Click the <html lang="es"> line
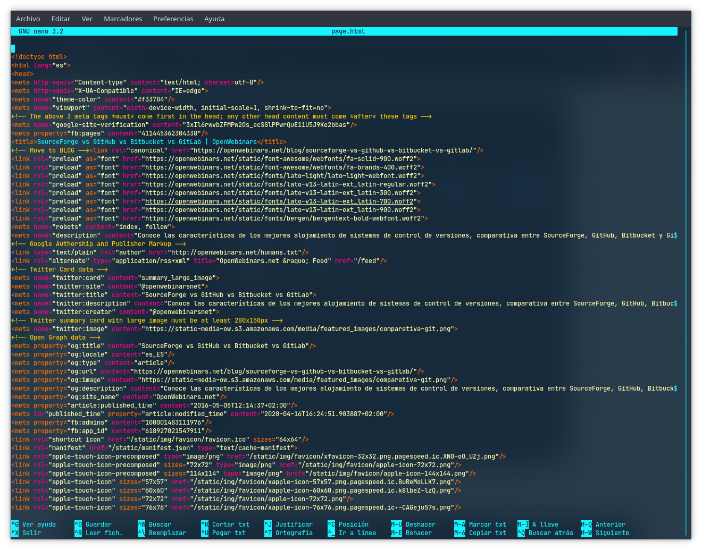Viewport: 702px width, 550px height. (41, 65)
